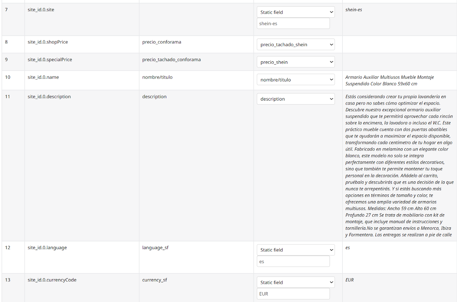Click the site_id.0.specialPrice field name
The image size is (457, 302).
[50, 60]
